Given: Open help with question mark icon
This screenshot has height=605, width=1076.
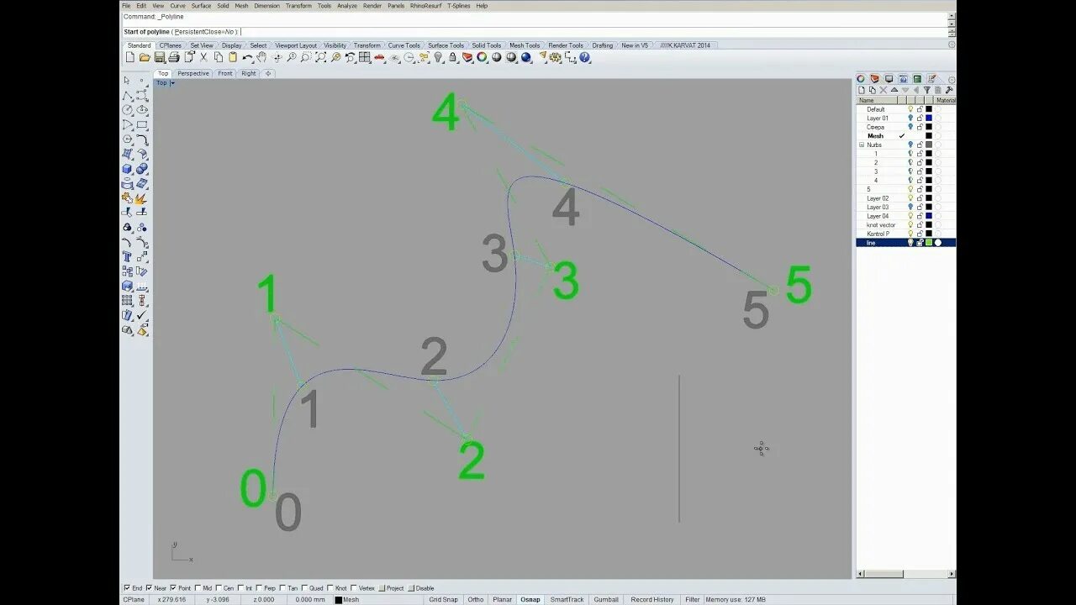Looking at the screenshot, I should click(585, 57).
